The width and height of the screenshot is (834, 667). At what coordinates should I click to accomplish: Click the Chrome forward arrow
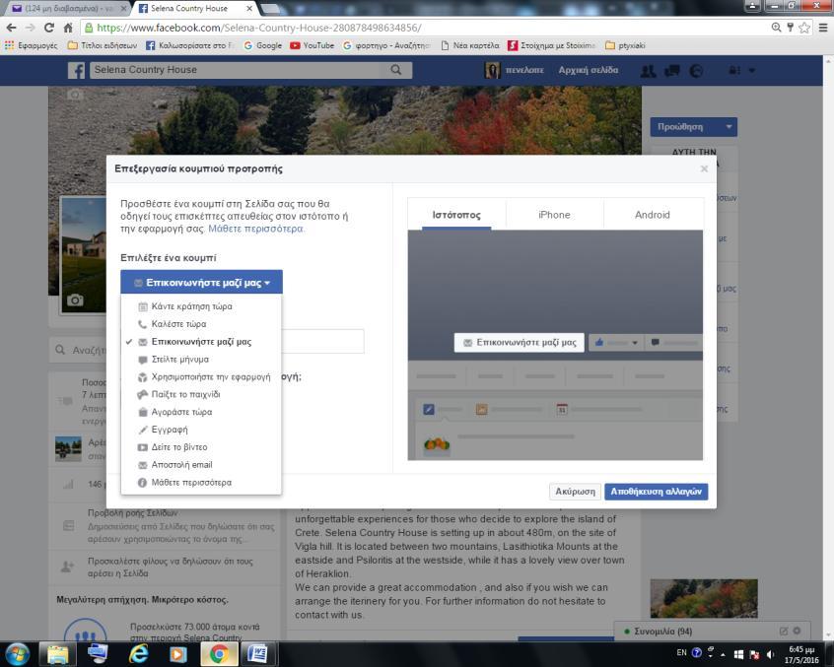31,28
